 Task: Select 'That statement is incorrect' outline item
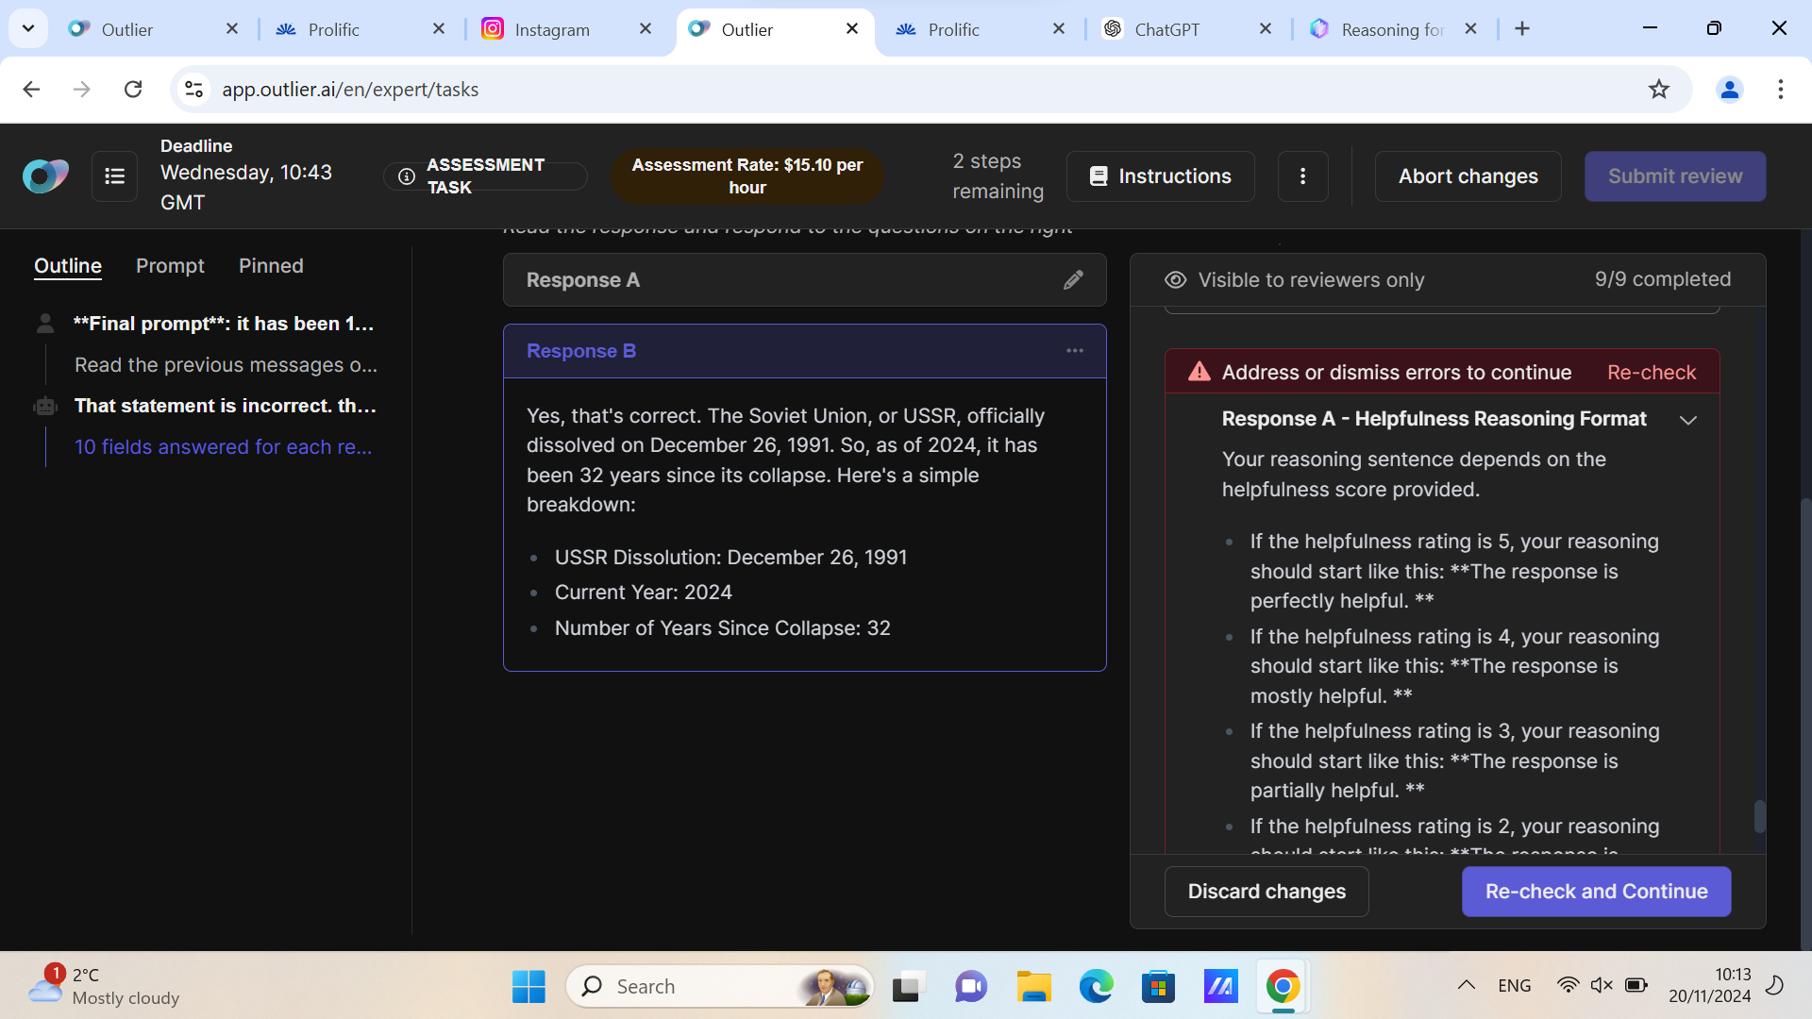(x=226, y=406)
